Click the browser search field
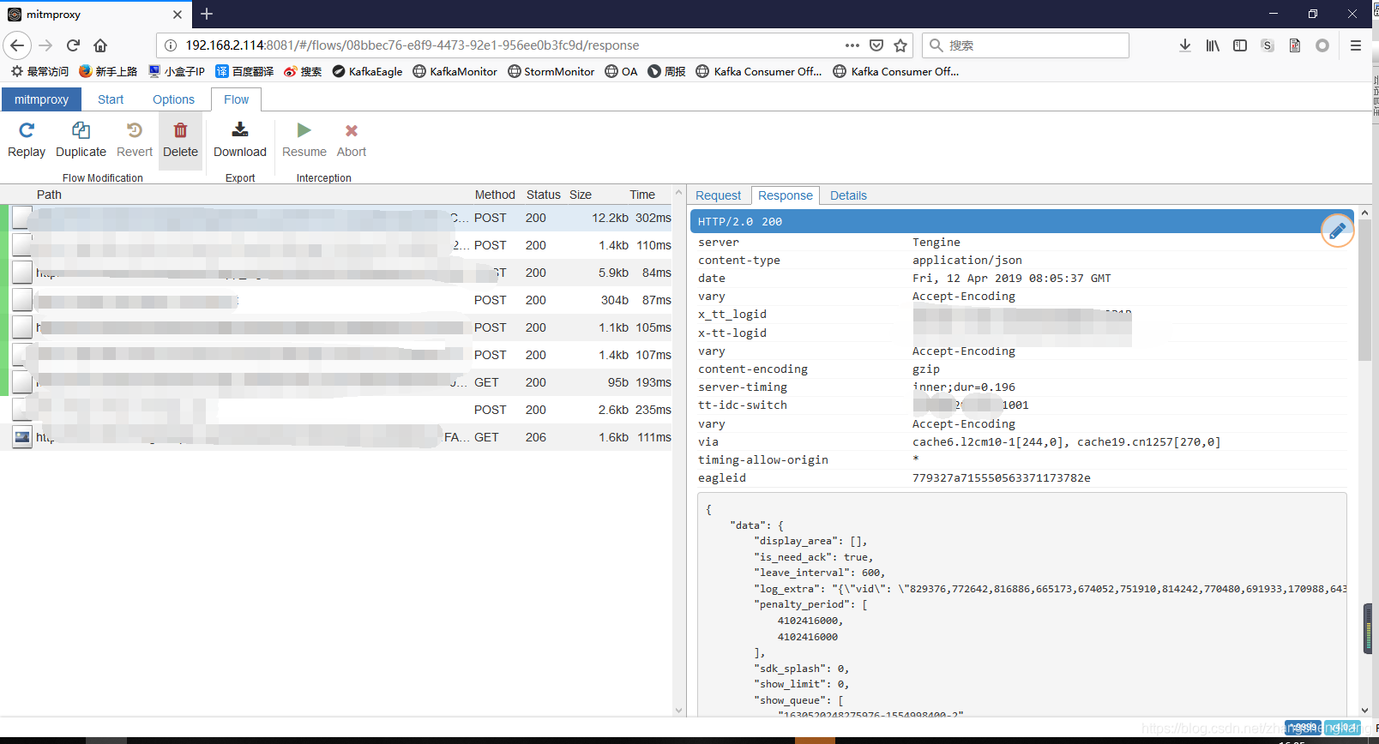 pos(1026,45)
